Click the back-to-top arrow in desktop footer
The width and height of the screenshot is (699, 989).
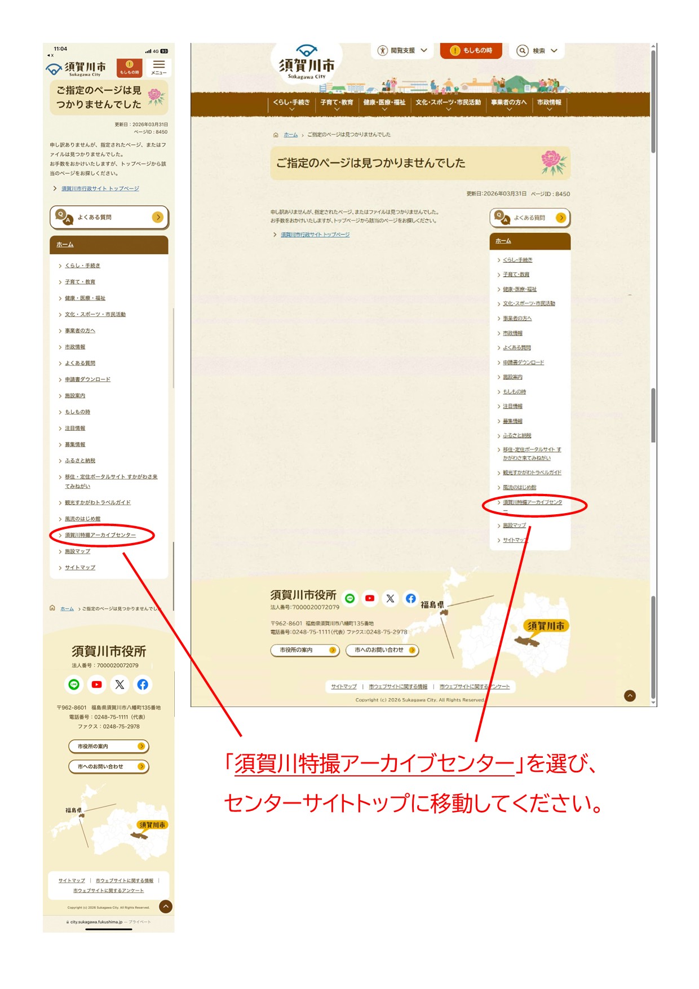pyautogui.click(x=630, y=696)
